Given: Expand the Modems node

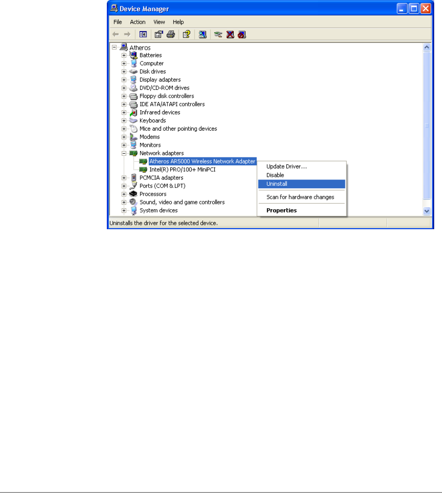Looking at the screenshot, I should [x=124, y=137].
